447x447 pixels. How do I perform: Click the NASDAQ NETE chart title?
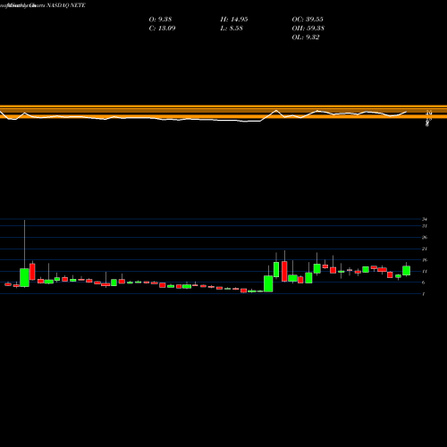[66, 5]
